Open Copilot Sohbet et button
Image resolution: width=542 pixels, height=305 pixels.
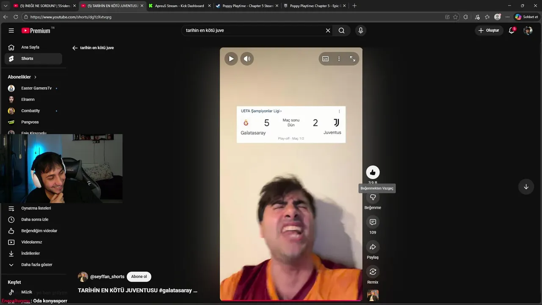[526, 17]
